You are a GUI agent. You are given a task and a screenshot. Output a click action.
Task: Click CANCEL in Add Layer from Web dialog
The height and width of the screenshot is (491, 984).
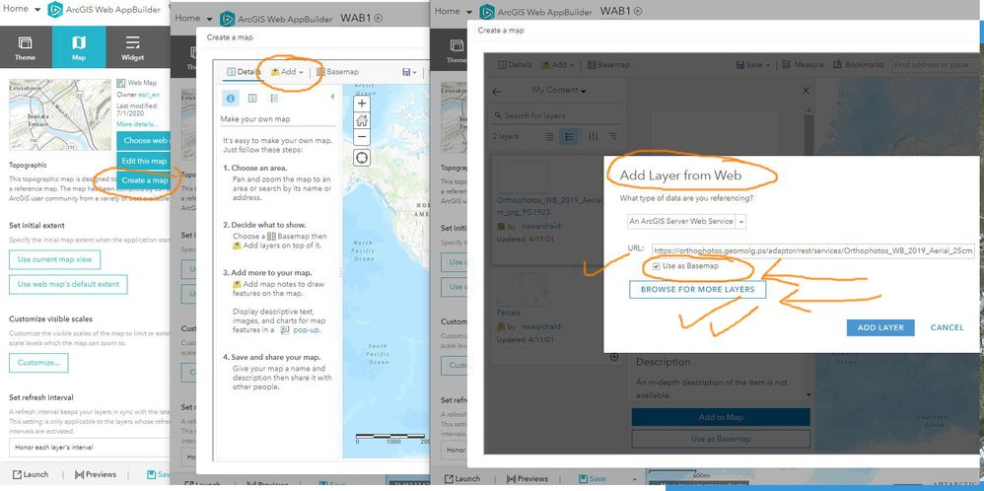947,327
